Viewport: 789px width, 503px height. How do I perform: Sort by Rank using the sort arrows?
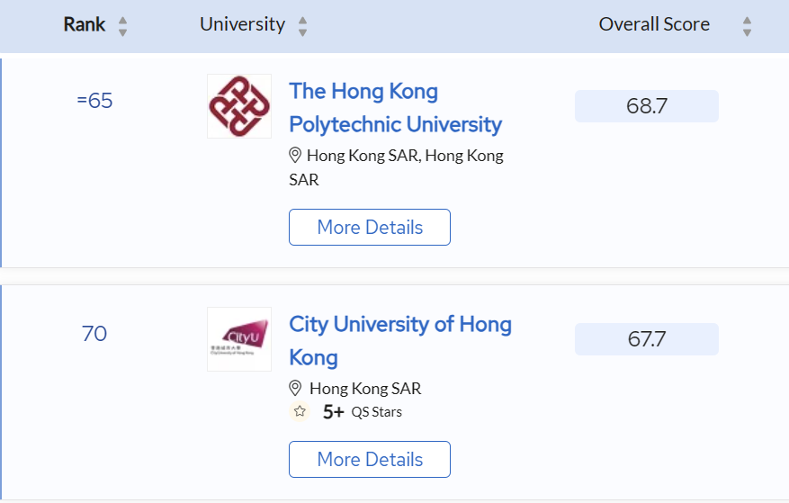pos(122,26)
